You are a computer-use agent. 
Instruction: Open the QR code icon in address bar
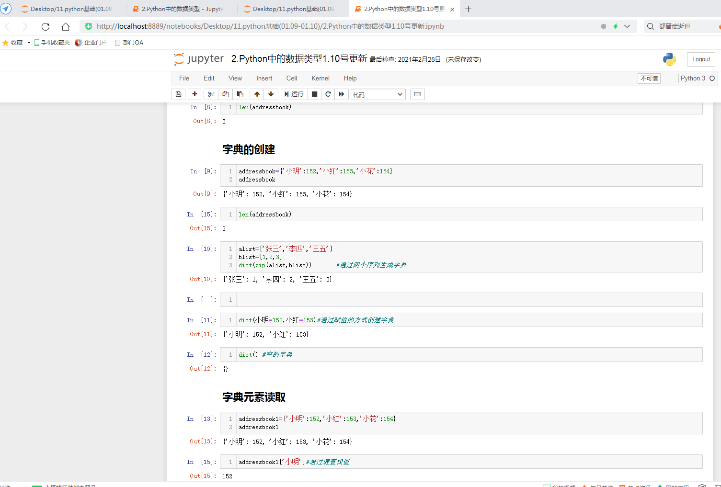click(x=603, y=26)
